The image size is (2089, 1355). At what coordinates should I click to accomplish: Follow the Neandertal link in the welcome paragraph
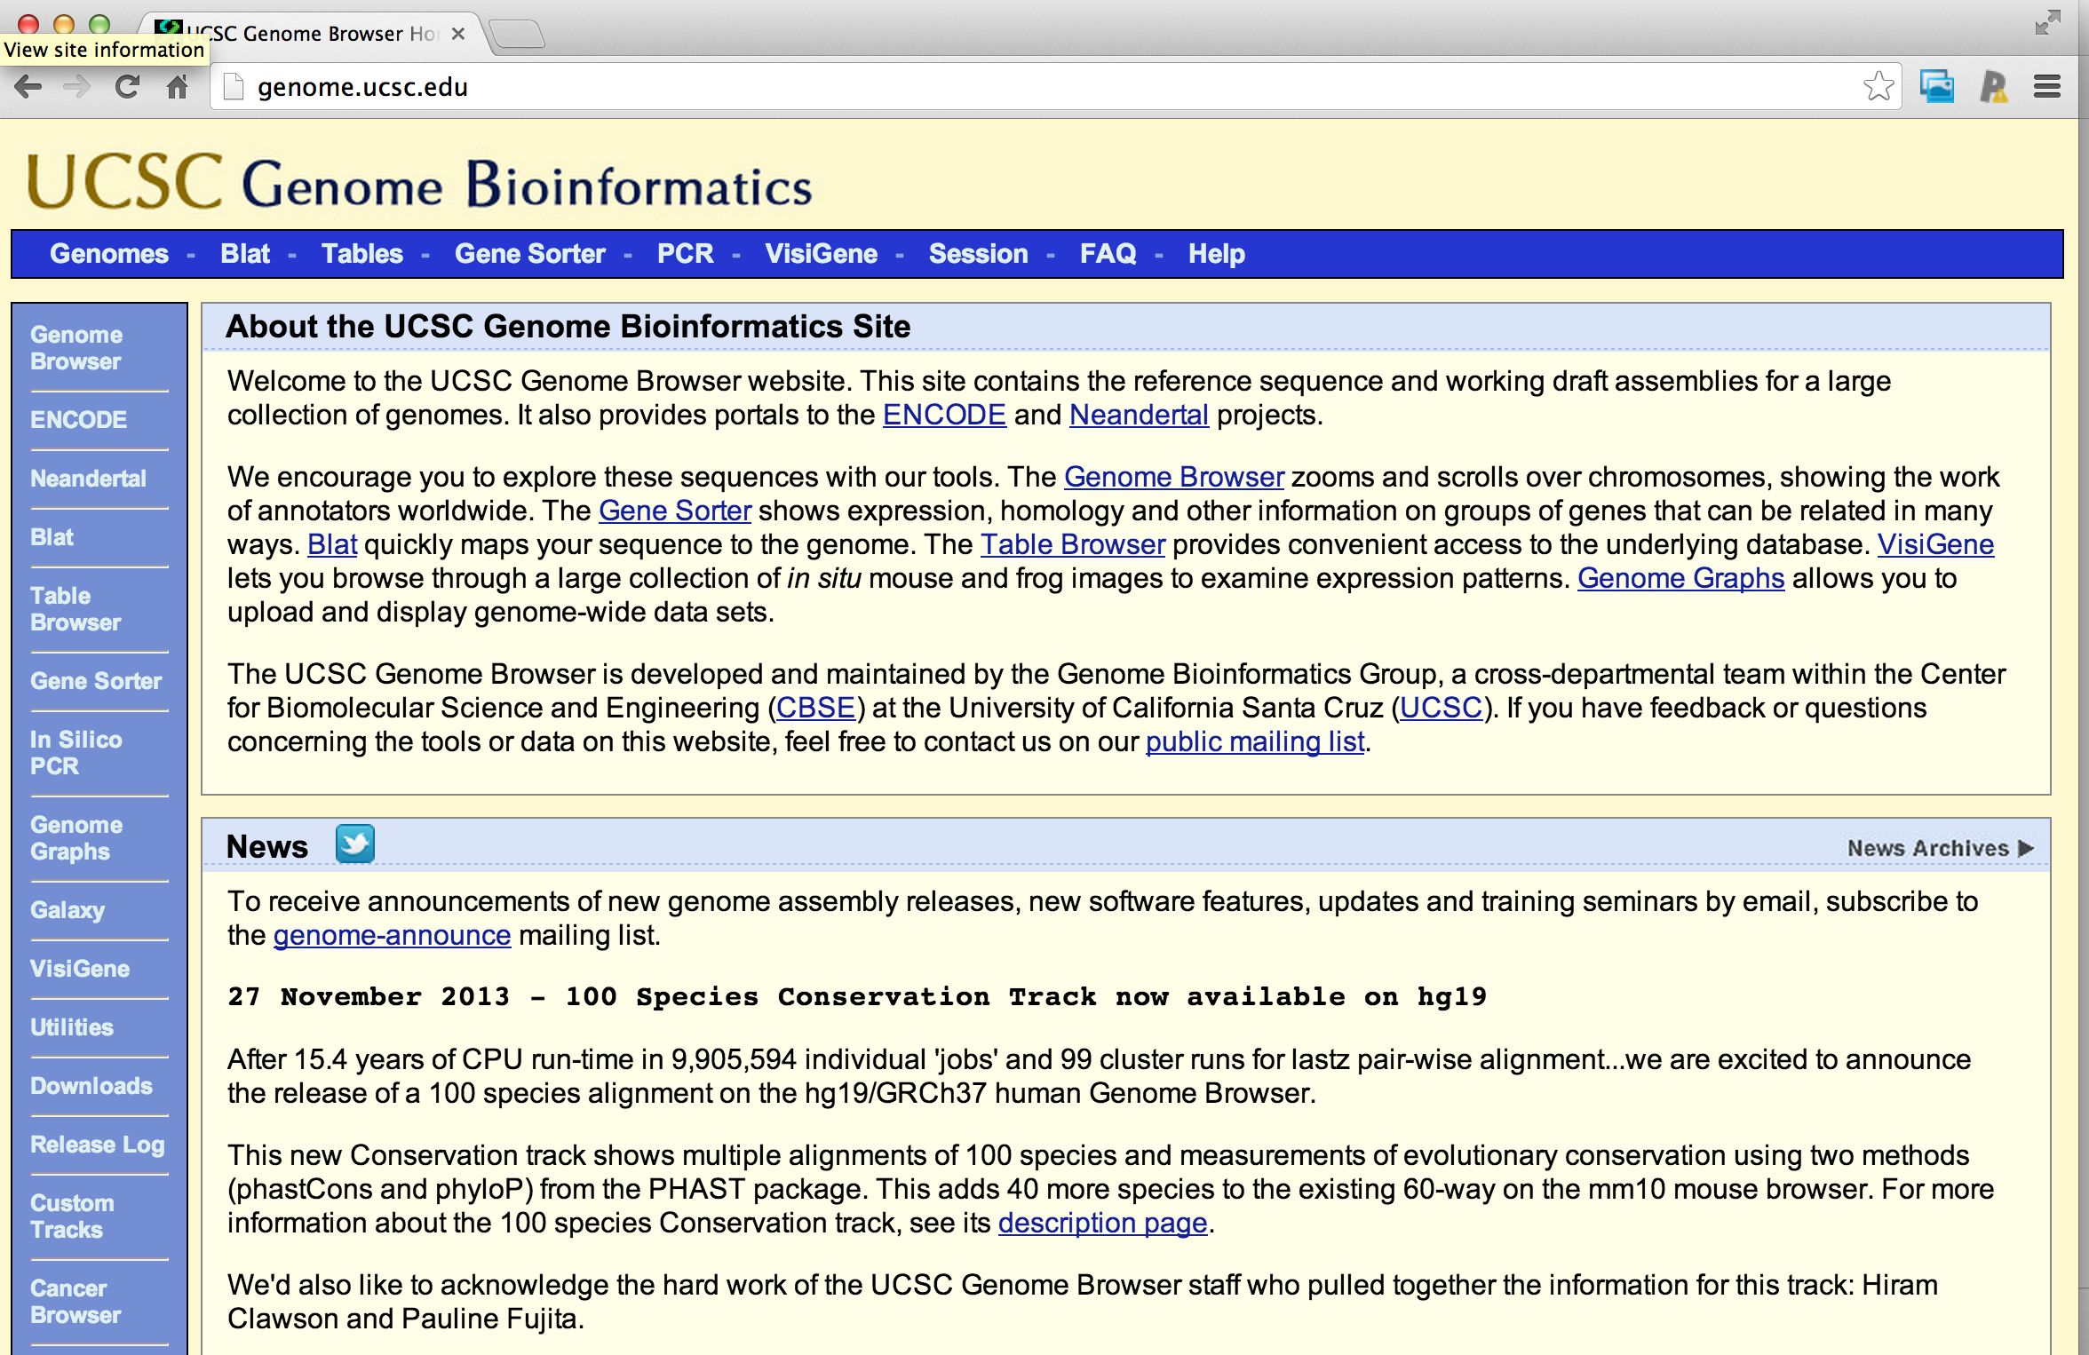(x=1139, y=415)
